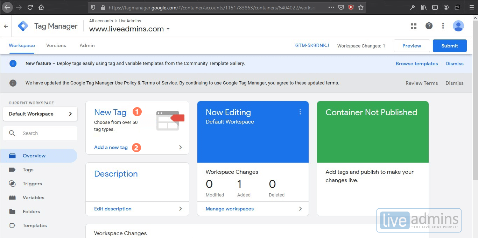This screenshot has height=238, width=478.
Task: Click the Templates icon in the sidebar
Action: click(12, 225)
